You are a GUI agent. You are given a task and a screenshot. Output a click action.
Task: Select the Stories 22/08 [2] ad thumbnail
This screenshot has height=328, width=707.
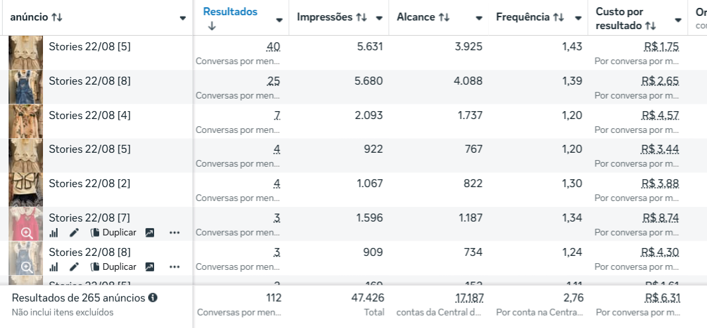tap(26, 190)
